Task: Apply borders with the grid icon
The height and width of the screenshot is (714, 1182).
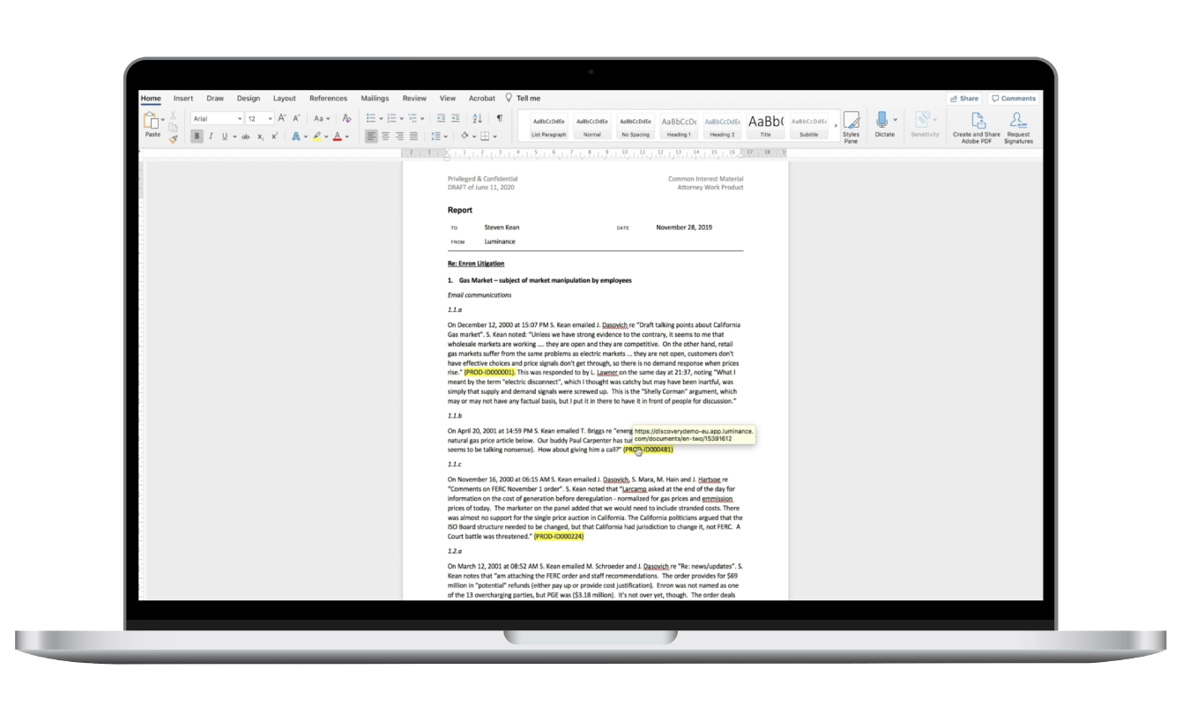Action: (485, 137)
